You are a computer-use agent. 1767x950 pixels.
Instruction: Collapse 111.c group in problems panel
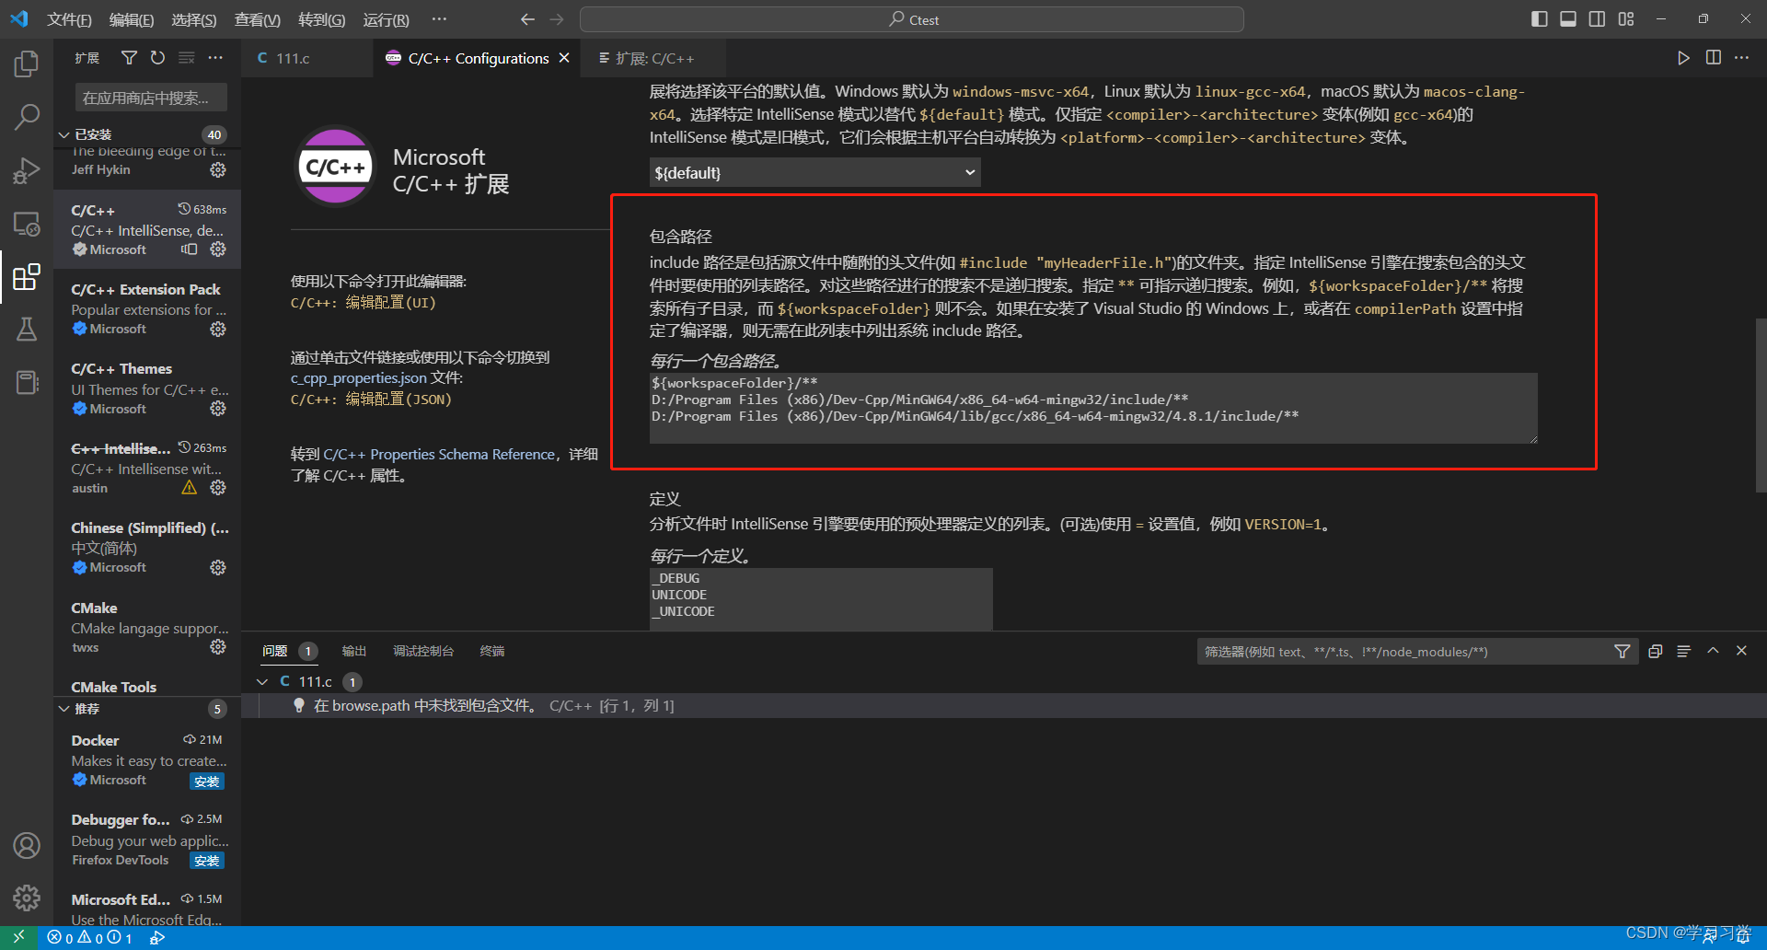(x=262, y=681)
